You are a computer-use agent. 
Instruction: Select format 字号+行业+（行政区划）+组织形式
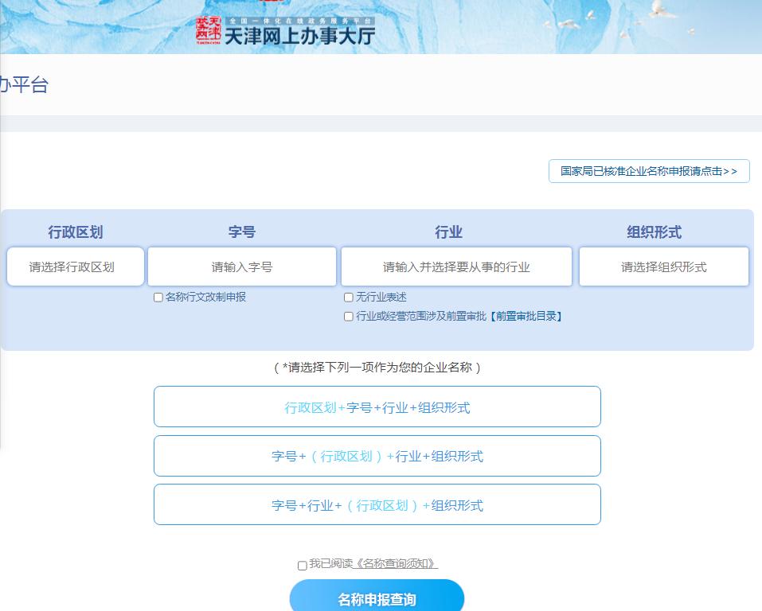(x=377, y=505)
